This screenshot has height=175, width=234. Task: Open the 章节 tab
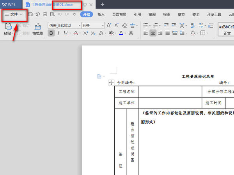181,14
